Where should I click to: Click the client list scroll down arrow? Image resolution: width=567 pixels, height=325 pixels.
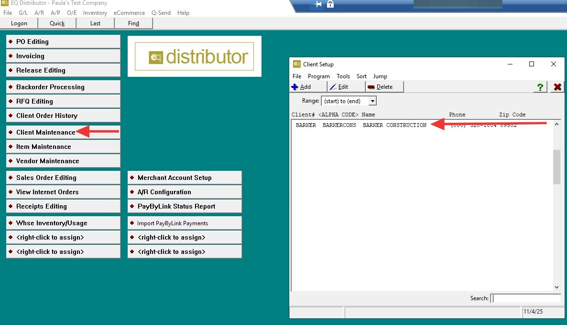(556, 287)
